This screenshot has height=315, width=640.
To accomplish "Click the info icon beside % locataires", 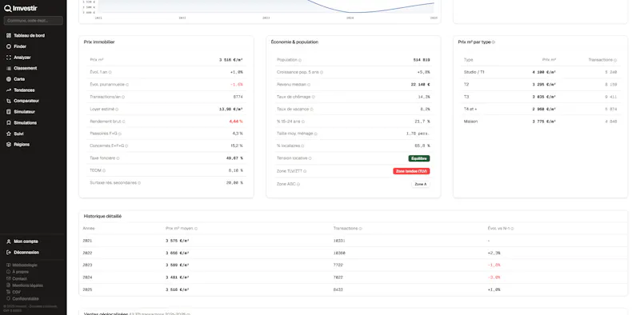I will coord(302,146).
